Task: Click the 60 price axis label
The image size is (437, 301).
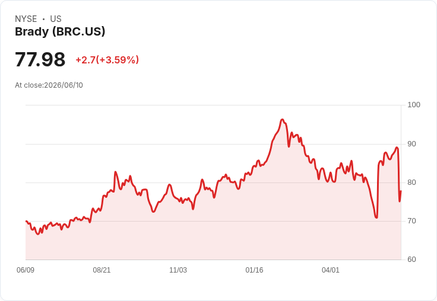Action: (411, 260)
